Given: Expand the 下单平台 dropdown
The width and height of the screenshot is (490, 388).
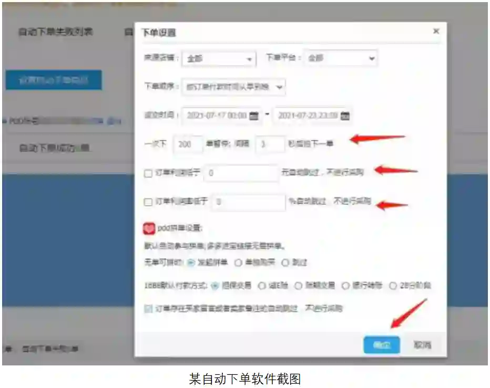Looking at the screenshot, I should (x=341, y=58).
